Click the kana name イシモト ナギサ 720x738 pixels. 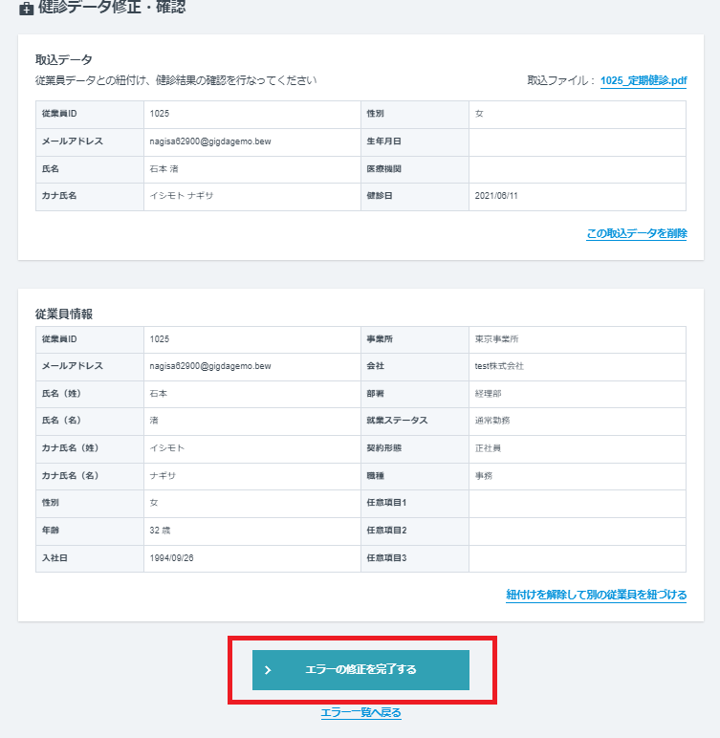(182, 196)
